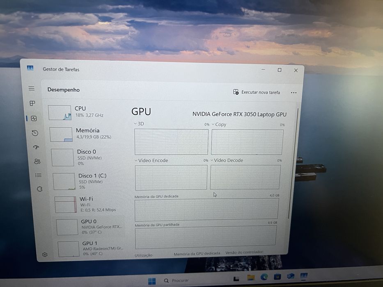Click the CPU usage mini graph

pos(60,112)
